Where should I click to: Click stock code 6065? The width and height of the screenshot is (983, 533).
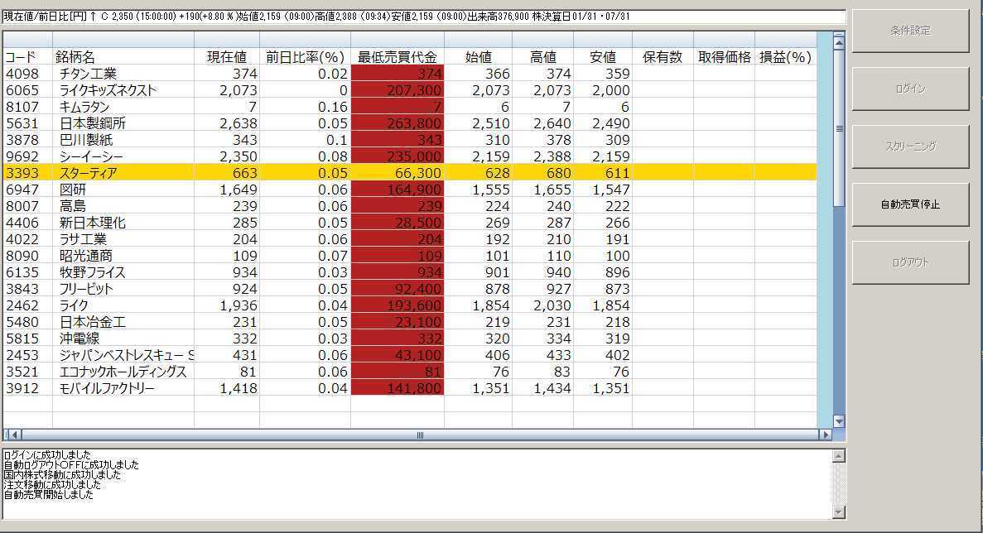(22, 90)
